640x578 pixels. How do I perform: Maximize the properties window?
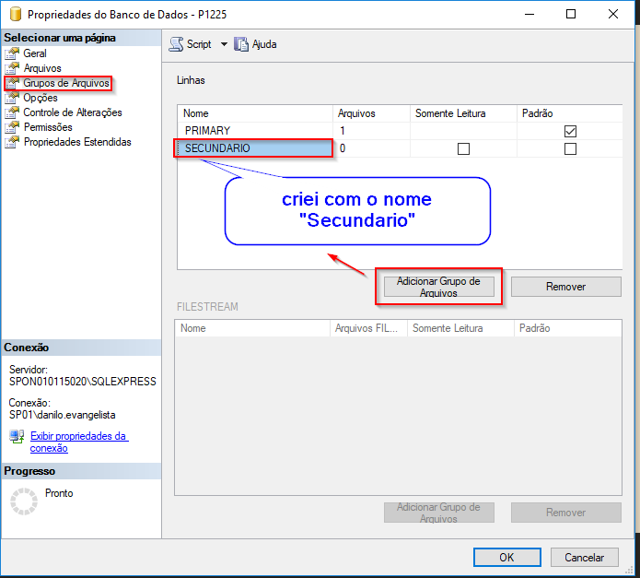click(571, 15)
